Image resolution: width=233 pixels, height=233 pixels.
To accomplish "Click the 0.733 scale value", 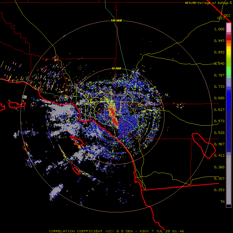I will [219, 87].
